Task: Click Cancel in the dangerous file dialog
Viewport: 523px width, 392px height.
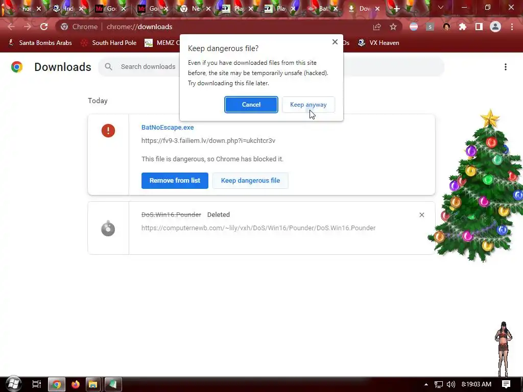Action: 251,105
